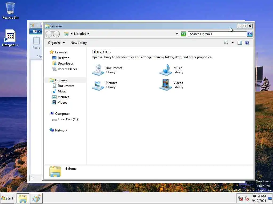Click the Change your view icon

(x=226, y=43)
